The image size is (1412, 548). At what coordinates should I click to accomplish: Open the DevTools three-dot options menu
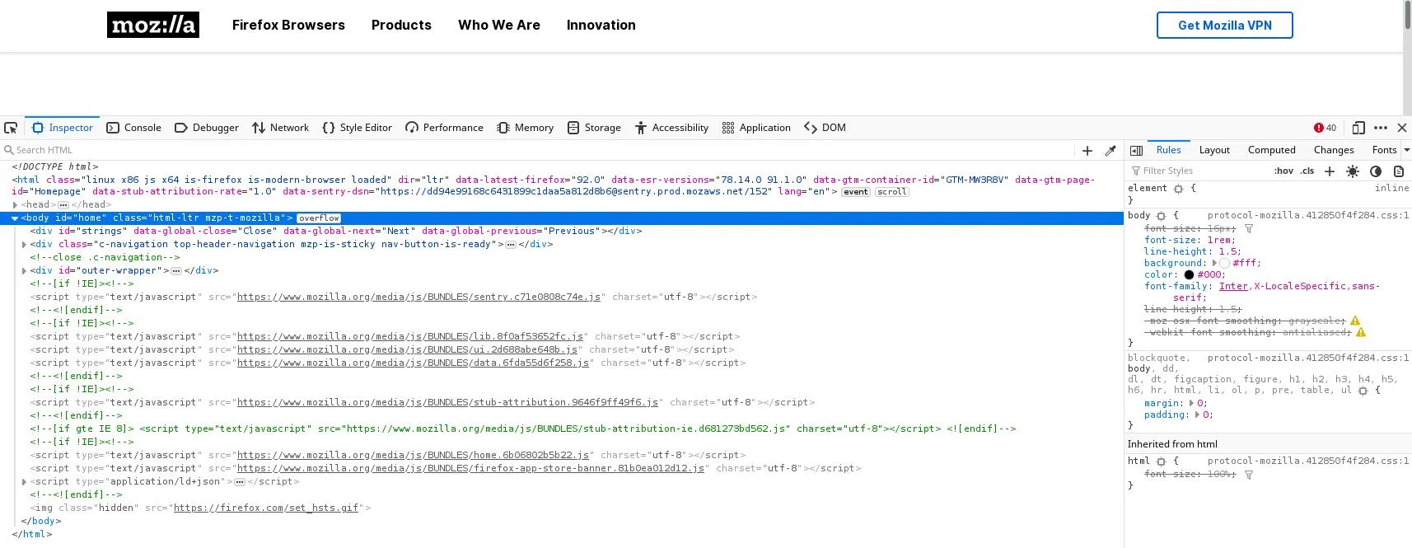click(1381, 128)
